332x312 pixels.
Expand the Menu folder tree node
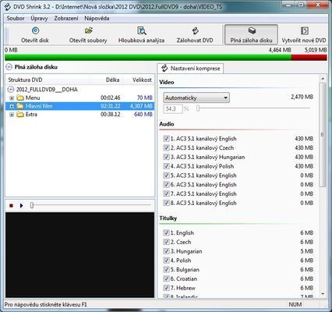point(12,98)
